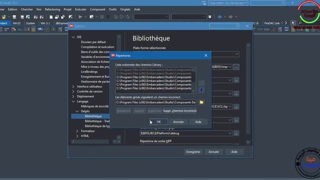The width and height of the screenshot is (320, 180).
Task: Collapse the Langage tree node
Action: [73, 101]
